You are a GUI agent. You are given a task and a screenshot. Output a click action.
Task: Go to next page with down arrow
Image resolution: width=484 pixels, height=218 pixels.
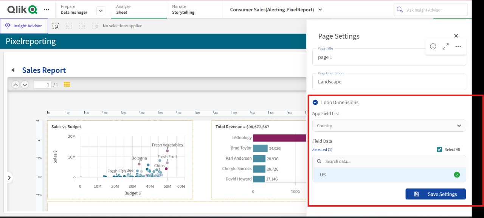(x=25, y=85)
